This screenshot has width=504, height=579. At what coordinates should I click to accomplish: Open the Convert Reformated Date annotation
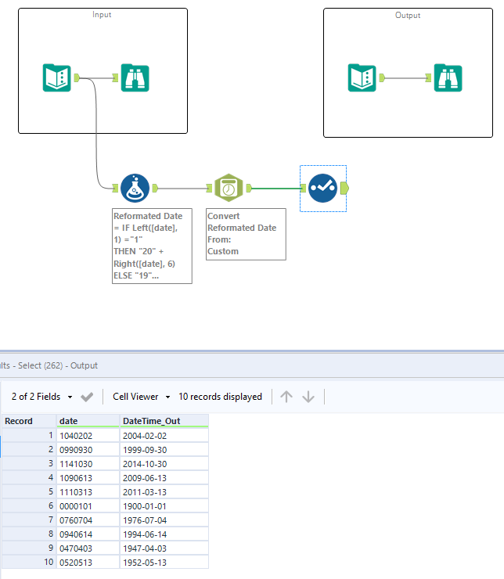(x=246, y=234)
